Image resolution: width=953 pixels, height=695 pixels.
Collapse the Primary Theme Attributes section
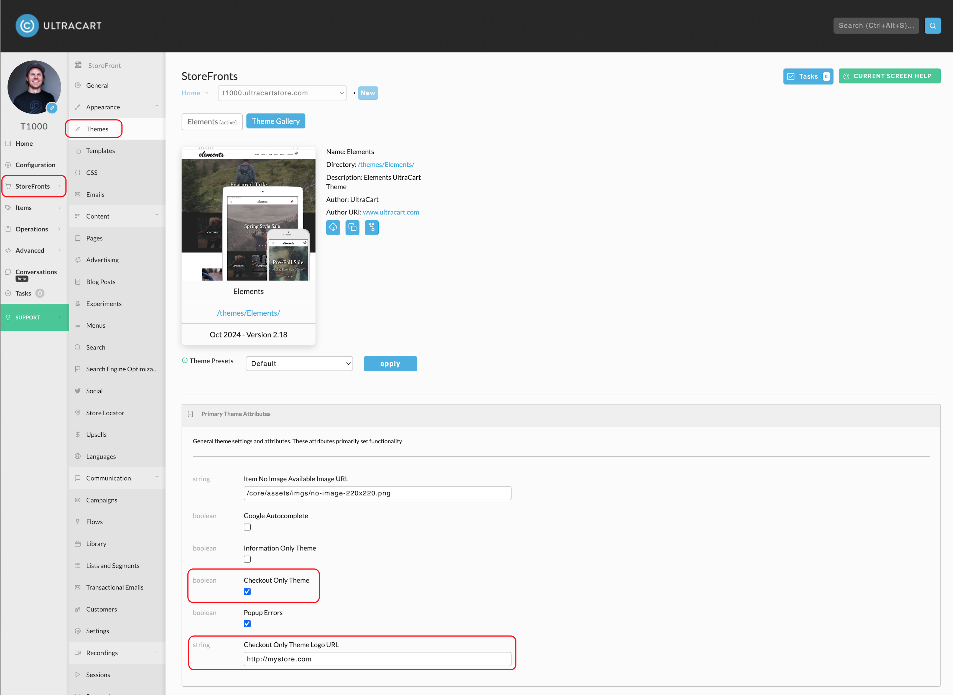pos(190,414)
